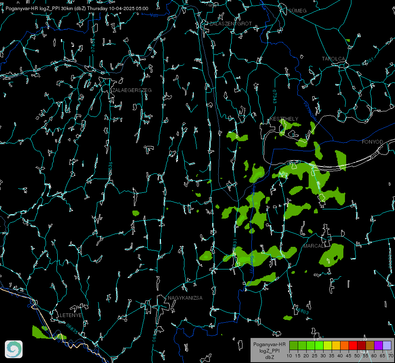
Task: Click the 06803 map number label
Action: pyautogui.click(x=302, y=310)
